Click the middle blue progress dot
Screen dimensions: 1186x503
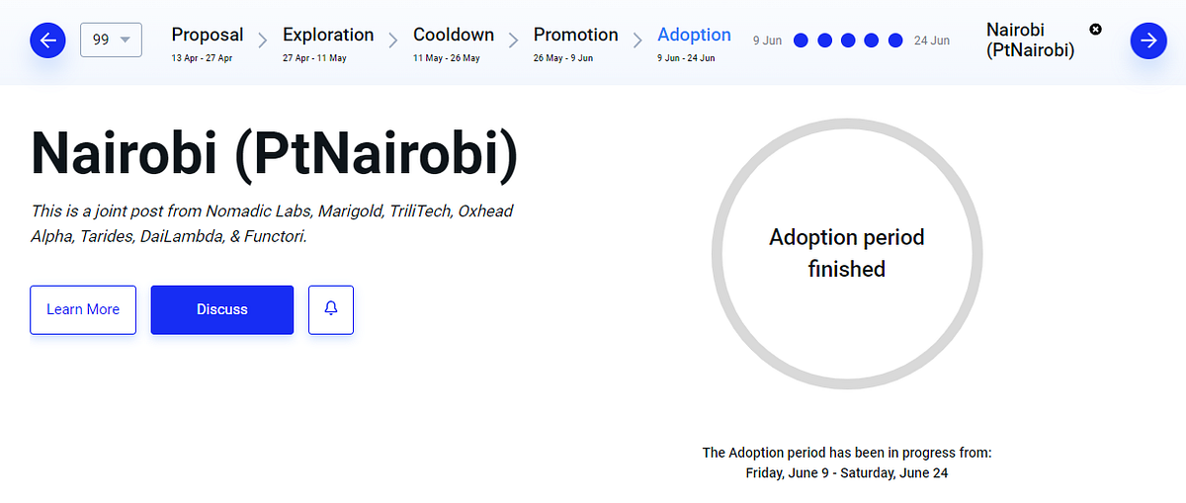pyautogui.click(x=848, y=41)
